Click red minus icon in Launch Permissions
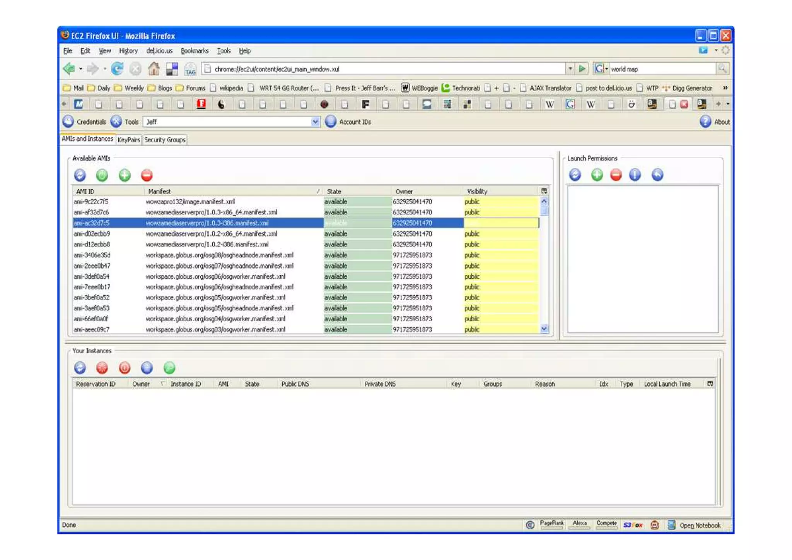 tap(616, 175)
